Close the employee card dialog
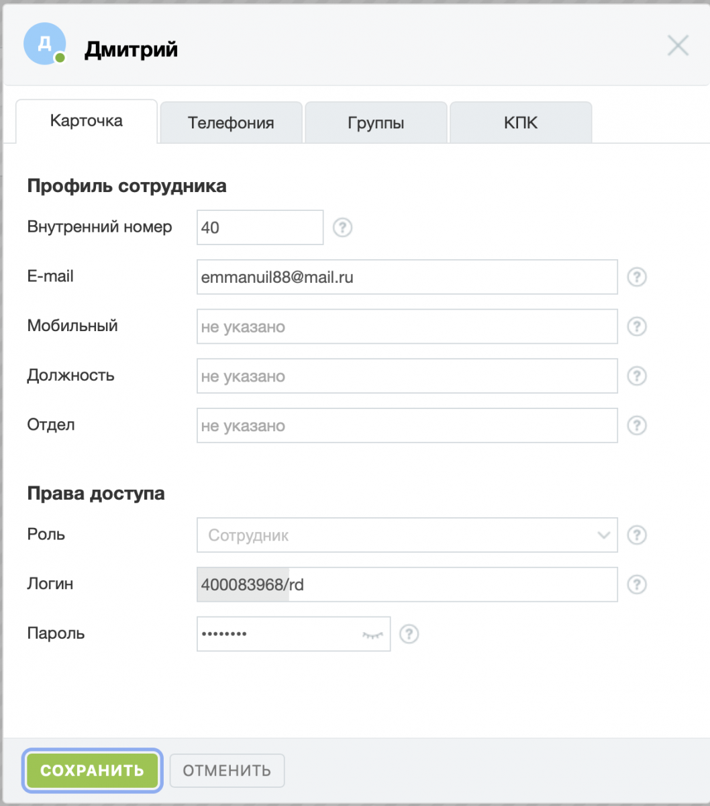The image size is (710, 806). click(x=678, y=46)
